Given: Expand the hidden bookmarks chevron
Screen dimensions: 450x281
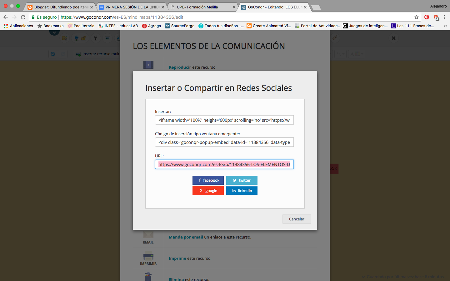Looking at the screenshot, I should (x=445, y=26).
